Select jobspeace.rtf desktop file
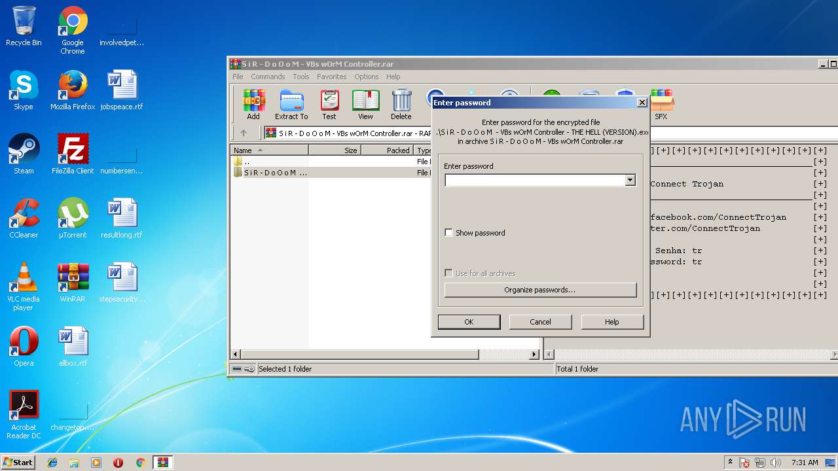Image resolution: width=838 pixels, height=471 pixels. click(122, 90)
